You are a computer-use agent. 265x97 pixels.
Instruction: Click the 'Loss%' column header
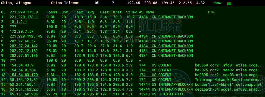(x=52, y=12)
